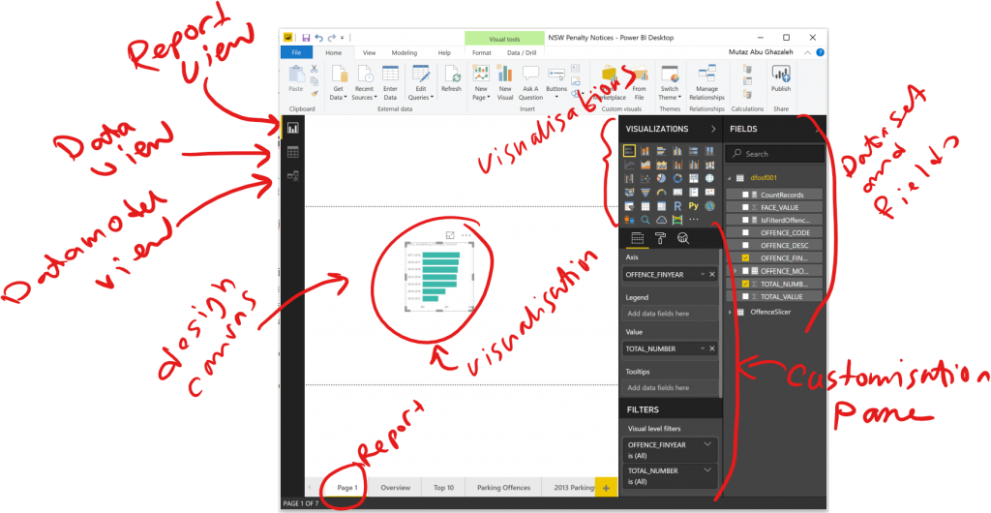
Task: Click the Format Painter brush icon
Action: (315, 94)
